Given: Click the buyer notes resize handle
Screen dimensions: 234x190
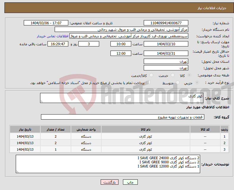Looking at the screenshot, I should point(17,171).
